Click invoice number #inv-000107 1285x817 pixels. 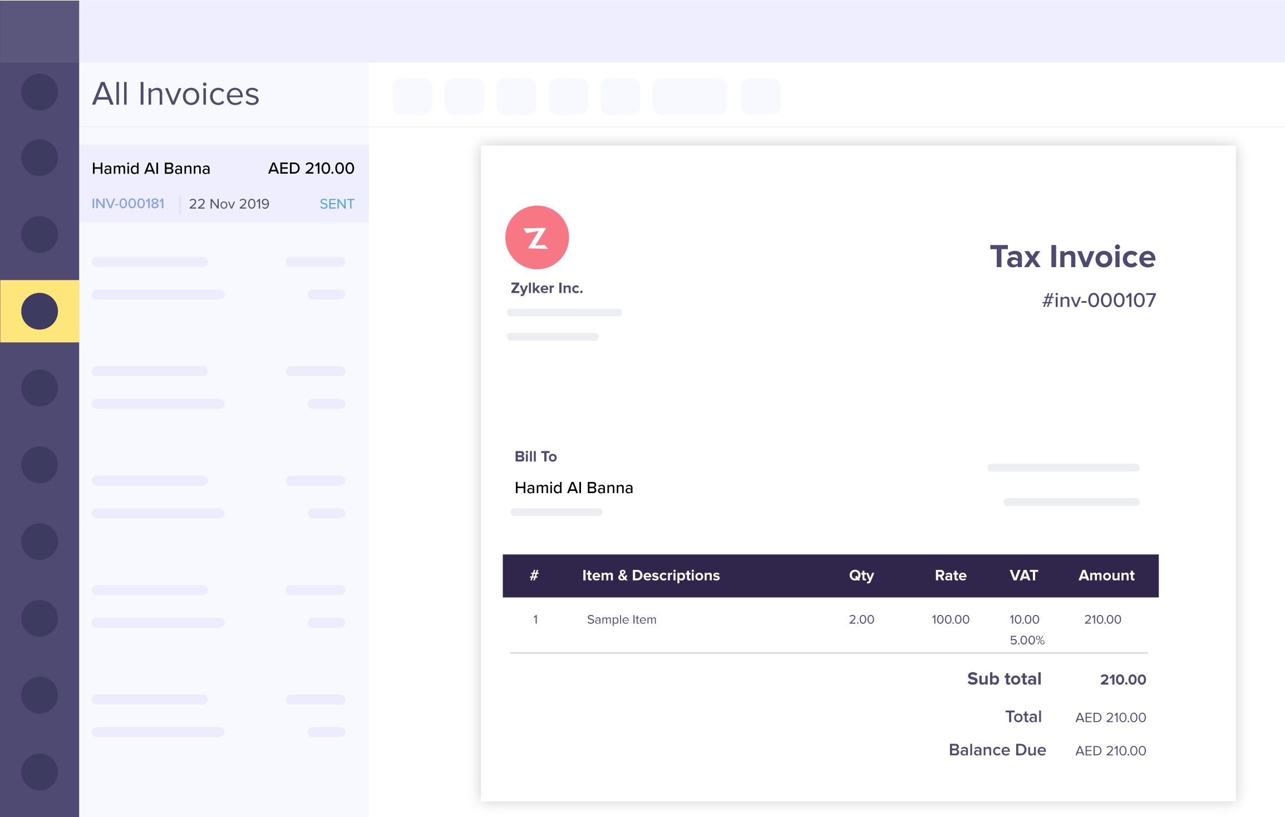pos(1099,301)
